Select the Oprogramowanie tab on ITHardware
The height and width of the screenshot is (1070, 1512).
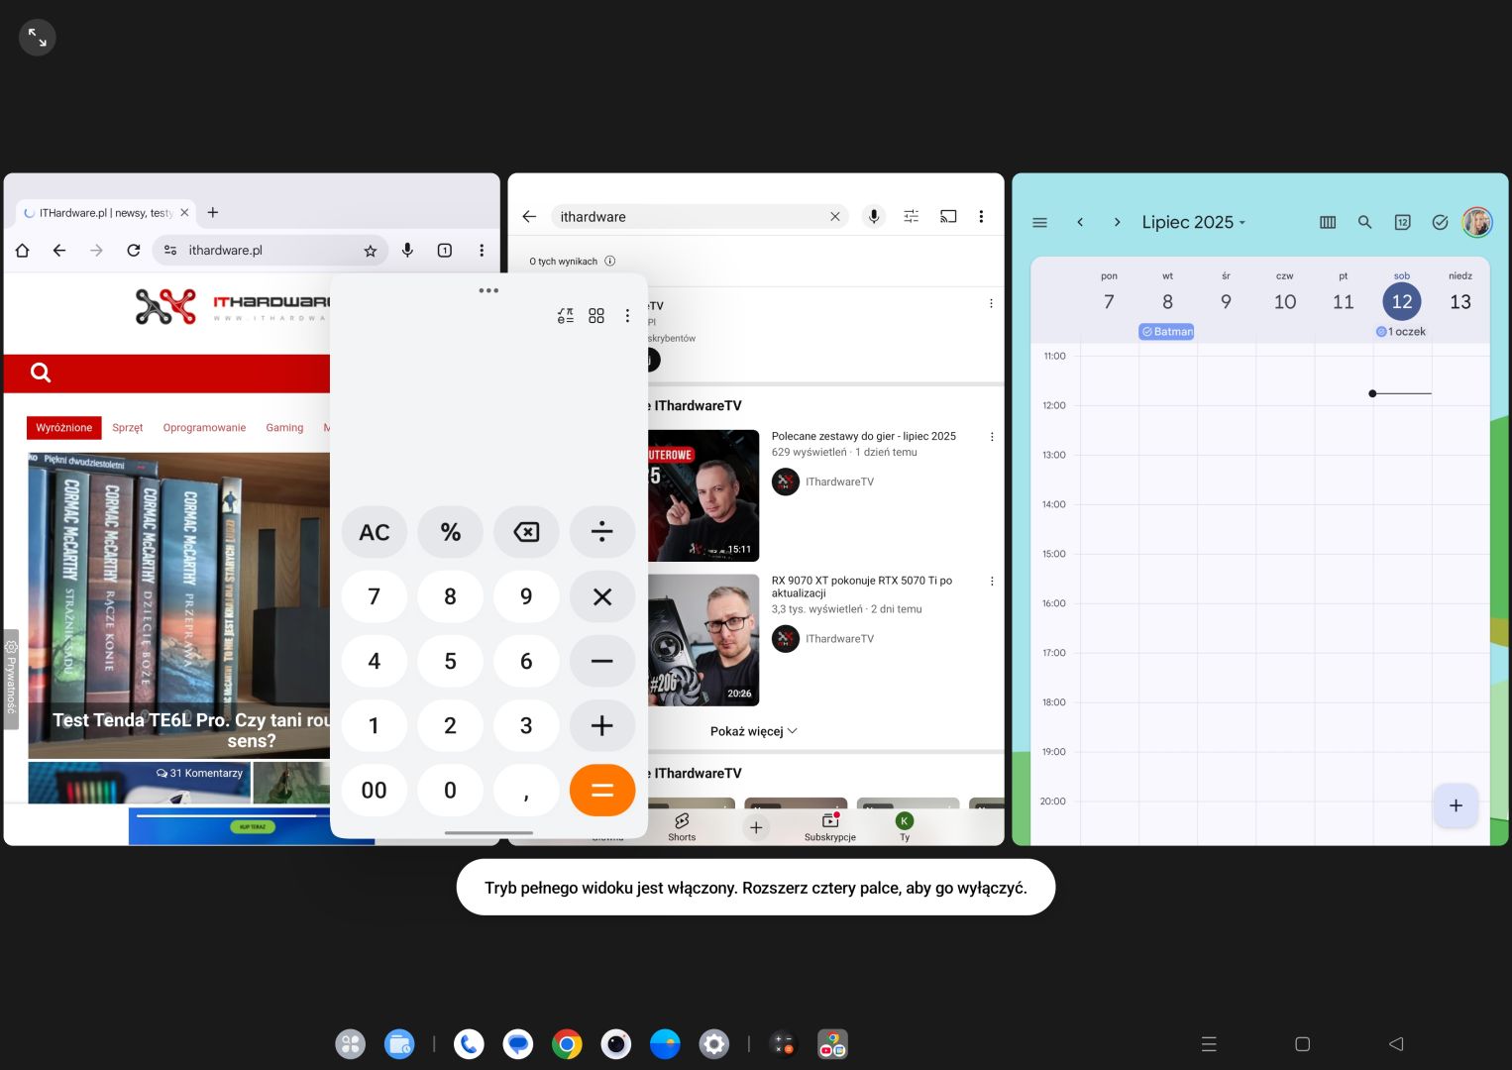tap(204, 428)
